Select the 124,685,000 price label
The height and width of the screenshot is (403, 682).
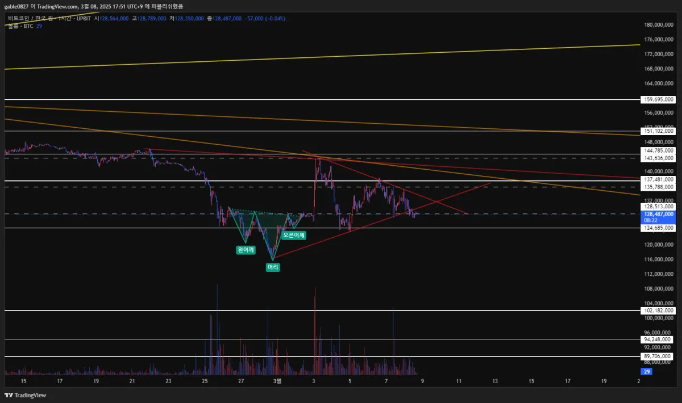pyautogui.click(x=658, y=228)
